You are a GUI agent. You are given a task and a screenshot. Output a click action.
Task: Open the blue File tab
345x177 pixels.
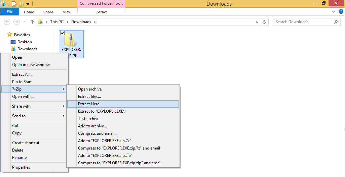10,12
